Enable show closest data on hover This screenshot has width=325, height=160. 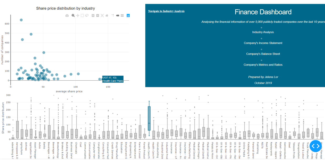[118, 16]
